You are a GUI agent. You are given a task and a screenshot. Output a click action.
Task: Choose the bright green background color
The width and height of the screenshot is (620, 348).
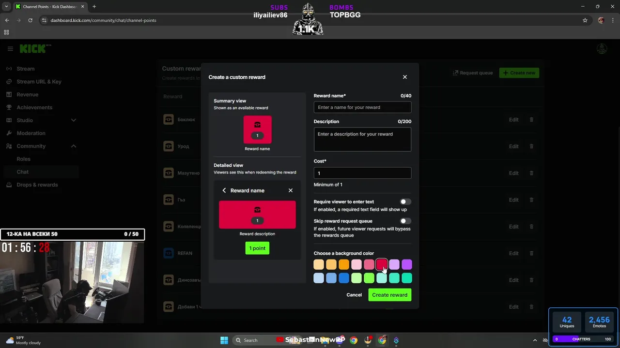click(369, 278)
